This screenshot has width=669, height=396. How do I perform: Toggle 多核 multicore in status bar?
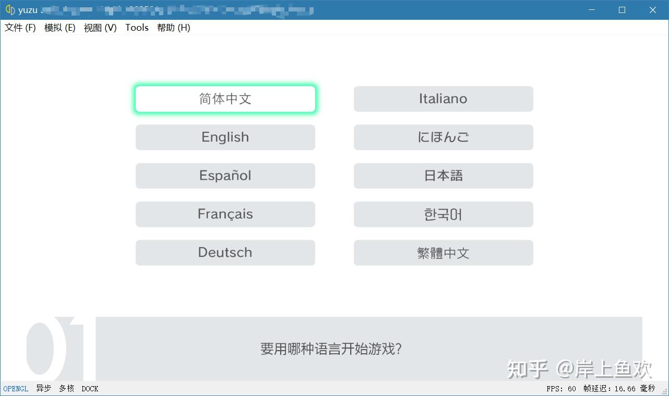point(67,389)
